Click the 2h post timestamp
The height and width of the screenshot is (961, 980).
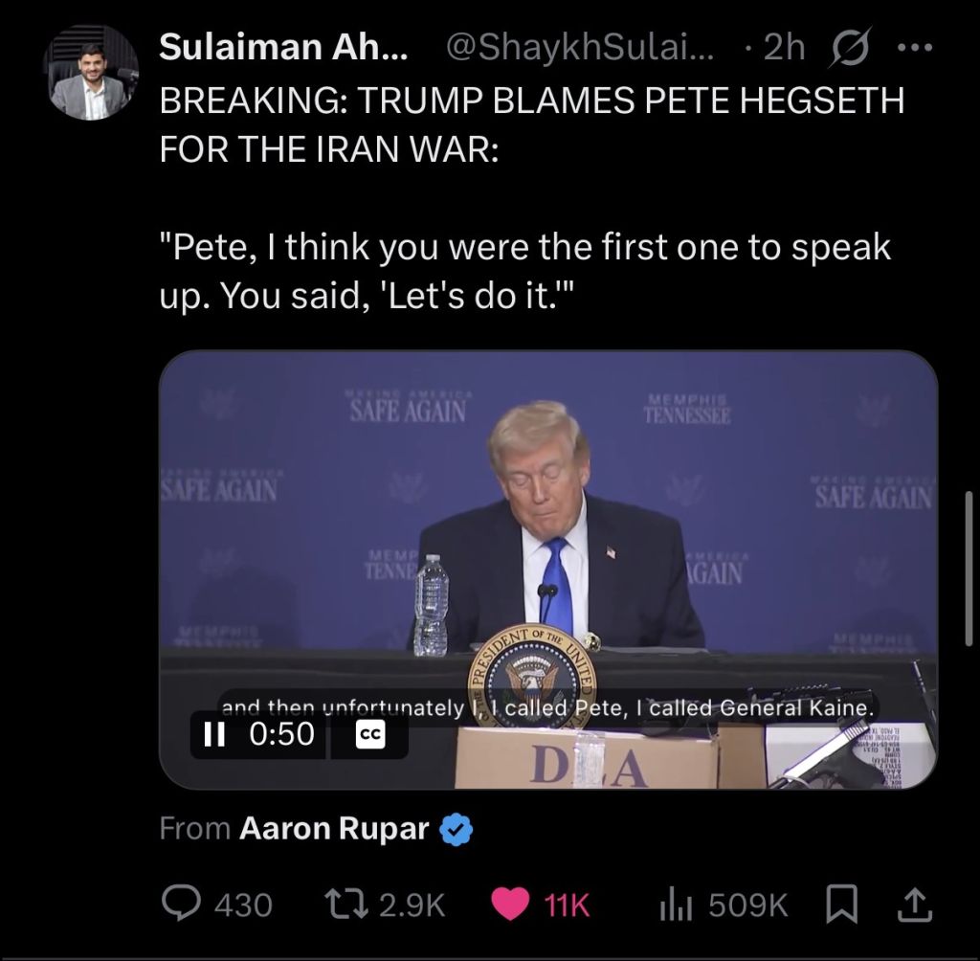(785, 46)
